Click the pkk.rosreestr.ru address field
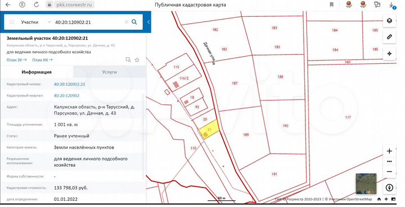405x207 pixels. (x=74, y=4)
